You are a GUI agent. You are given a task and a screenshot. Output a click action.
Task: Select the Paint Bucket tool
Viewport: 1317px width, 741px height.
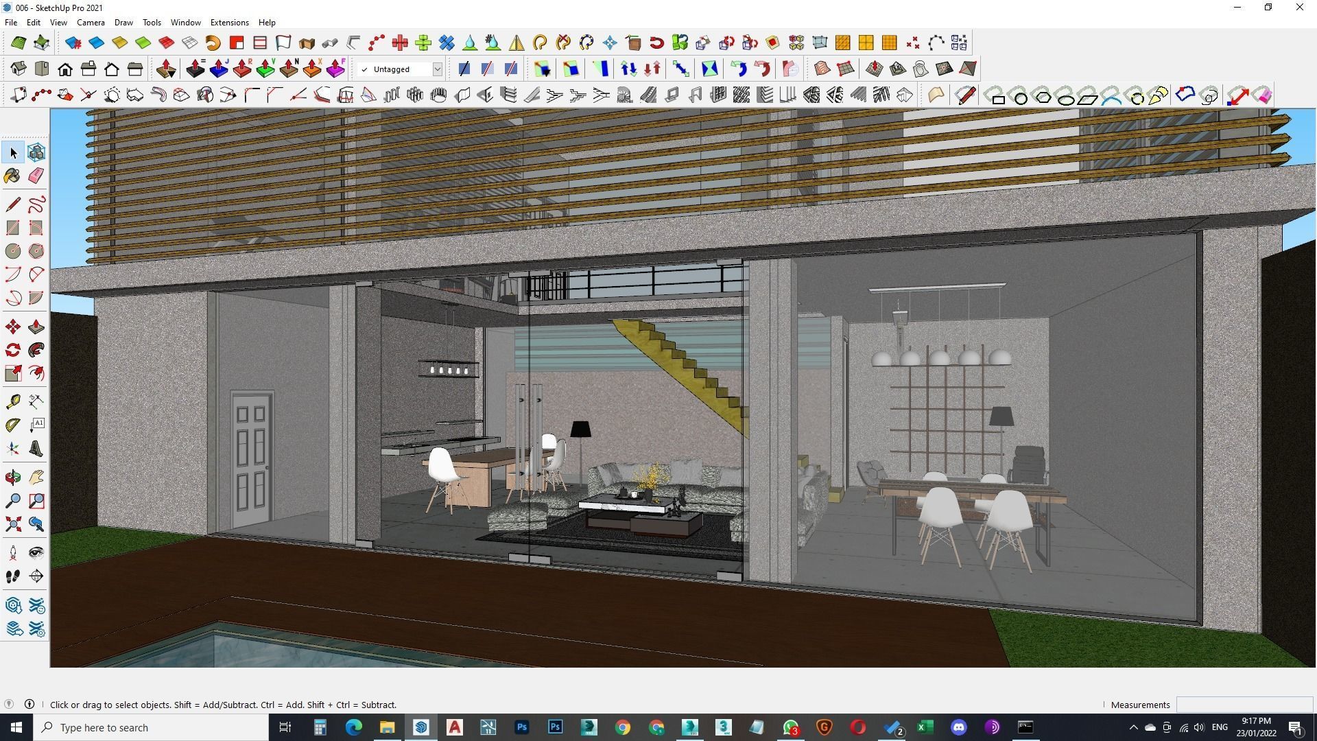tap(12, 176)
